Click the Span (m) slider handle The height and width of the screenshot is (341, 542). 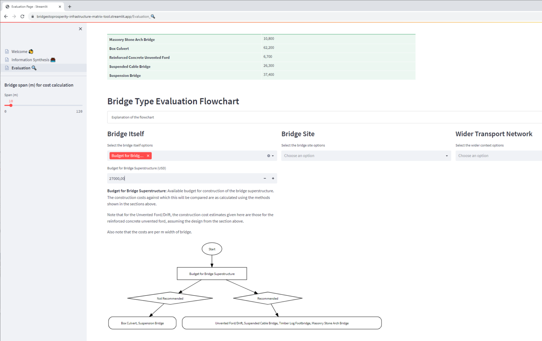pos(11,105)
